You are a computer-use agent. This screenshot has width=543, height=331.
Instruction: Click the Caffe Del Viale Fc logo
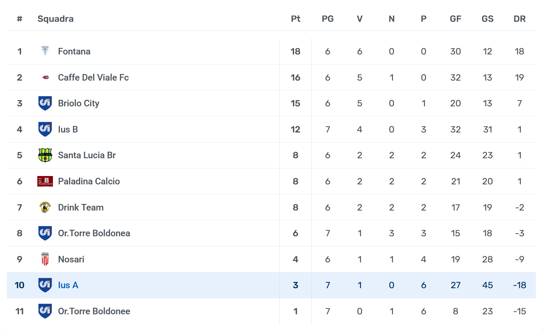pos(45,77)
